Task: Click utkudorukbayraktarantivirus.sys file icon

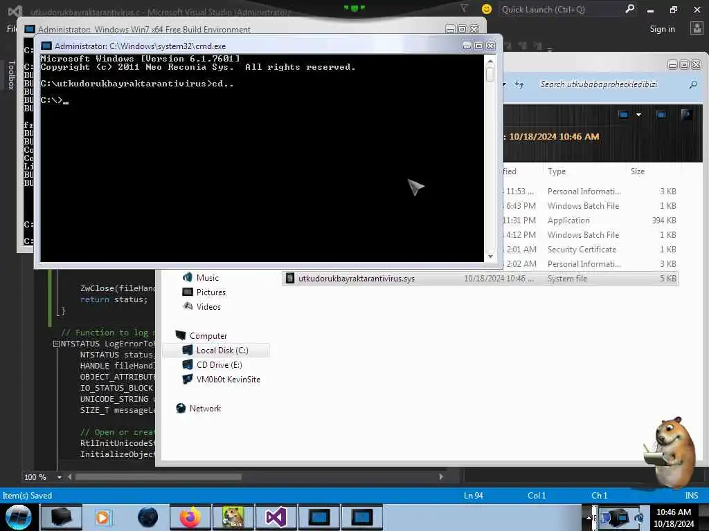Action: pyautogui.click(x=290, y=279)
